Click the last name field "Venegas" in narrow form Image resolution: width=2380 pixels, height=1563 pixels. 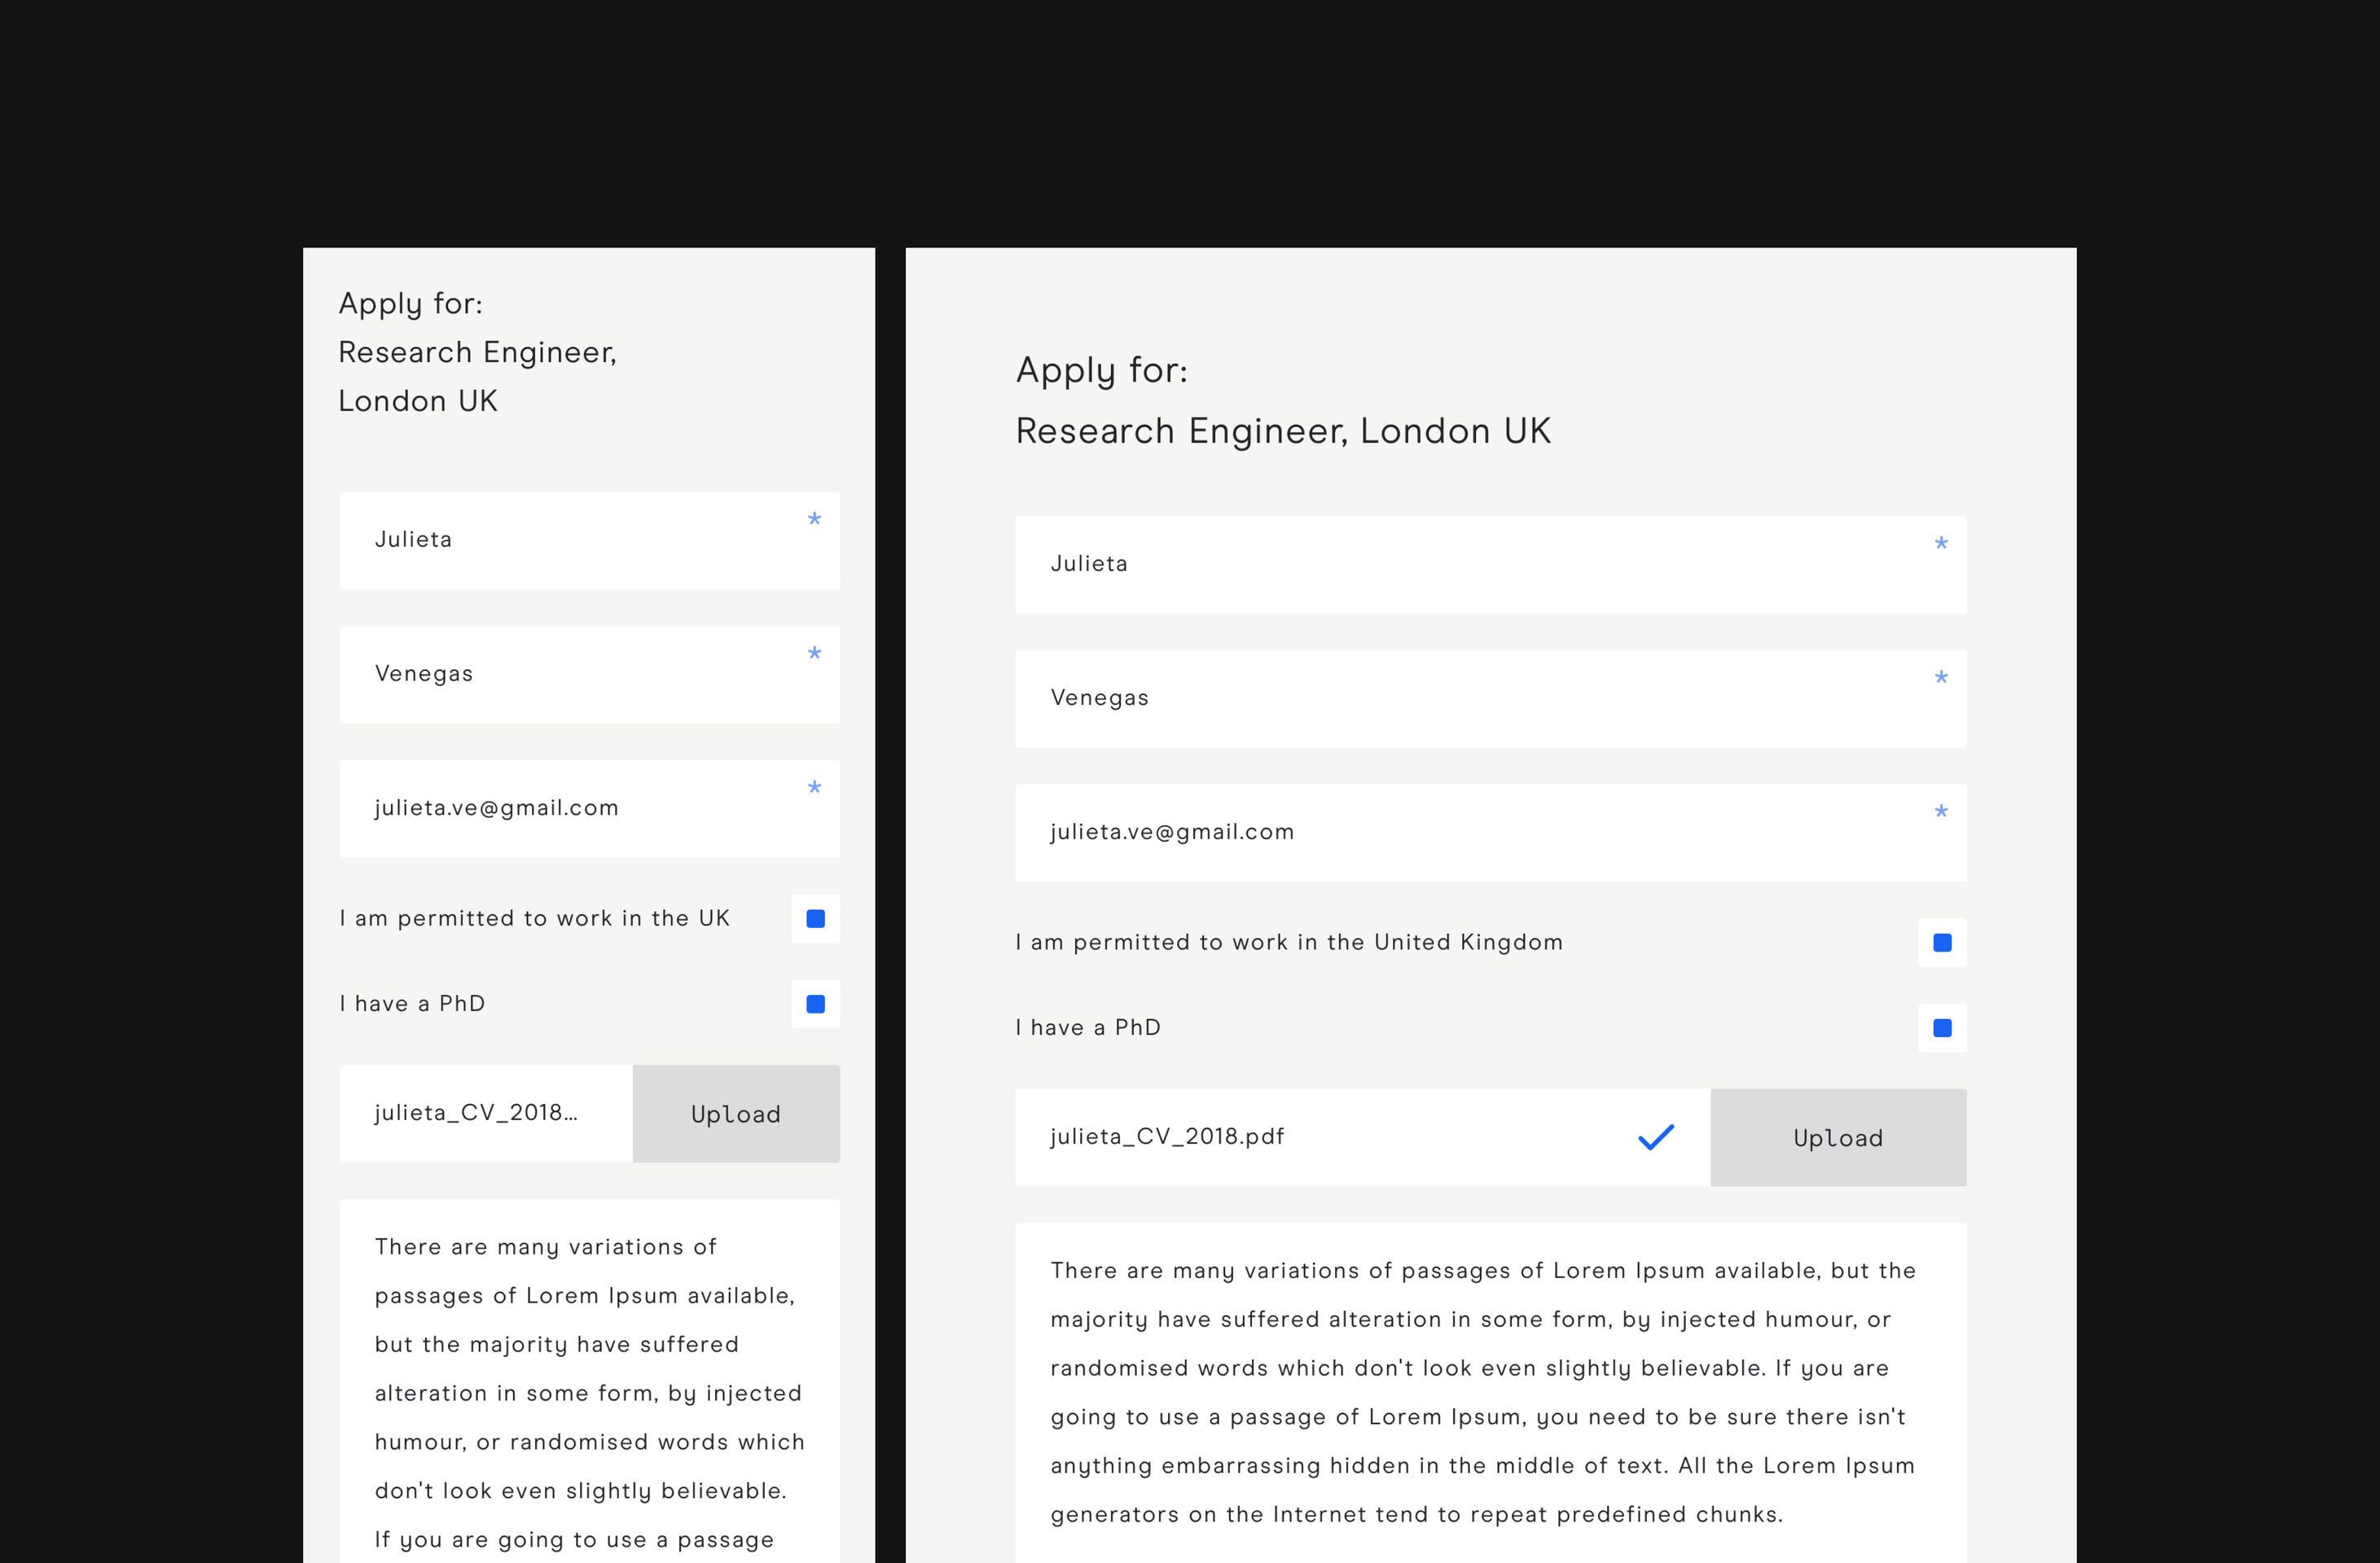[x=589, y=675]
